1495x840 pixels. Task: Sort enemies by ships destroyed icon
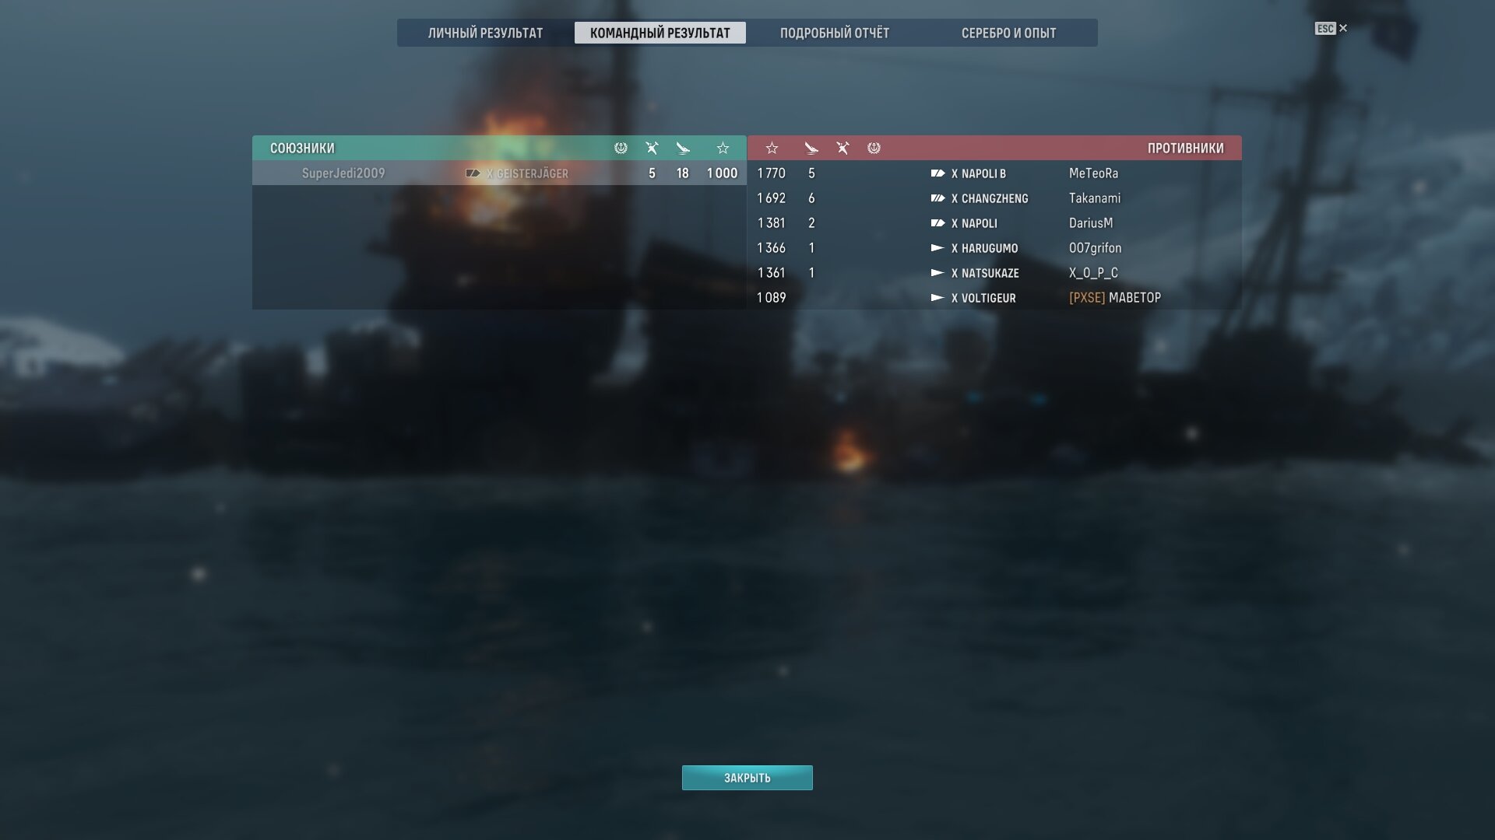pos(842,148)
